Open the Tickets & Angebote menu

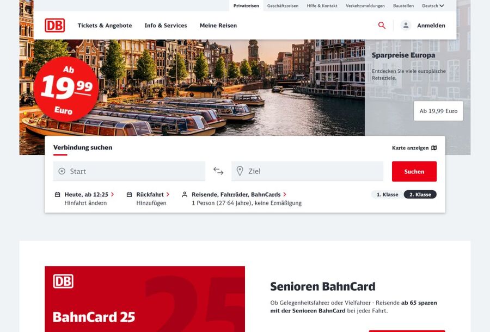tap(105, 26)
